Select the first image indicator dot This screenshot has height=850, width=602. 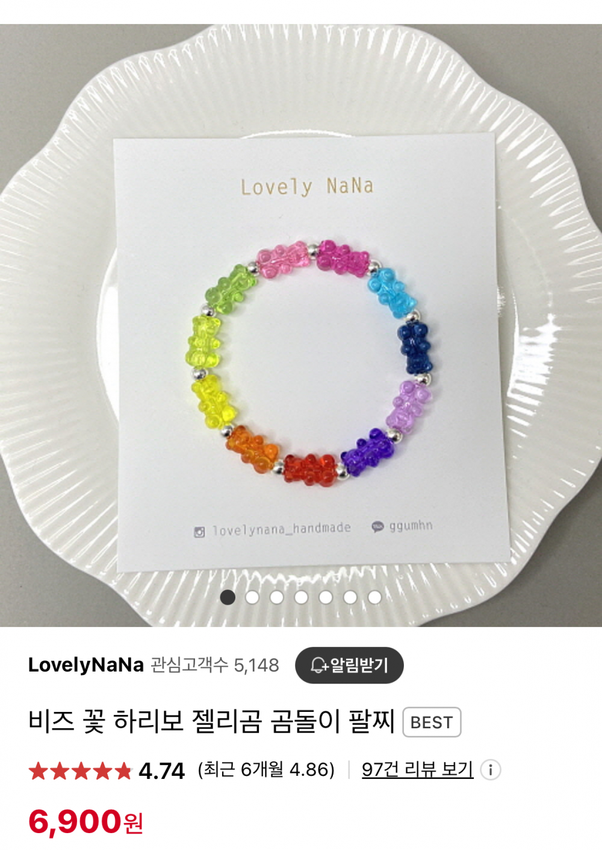228,597
